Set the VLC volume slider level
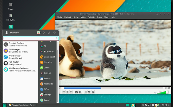The image size is (173, 107). pyautogui.click(x=163, y=92)
